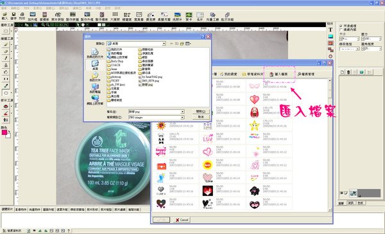Click the 儲存 save disk icon

click(13, 16)
